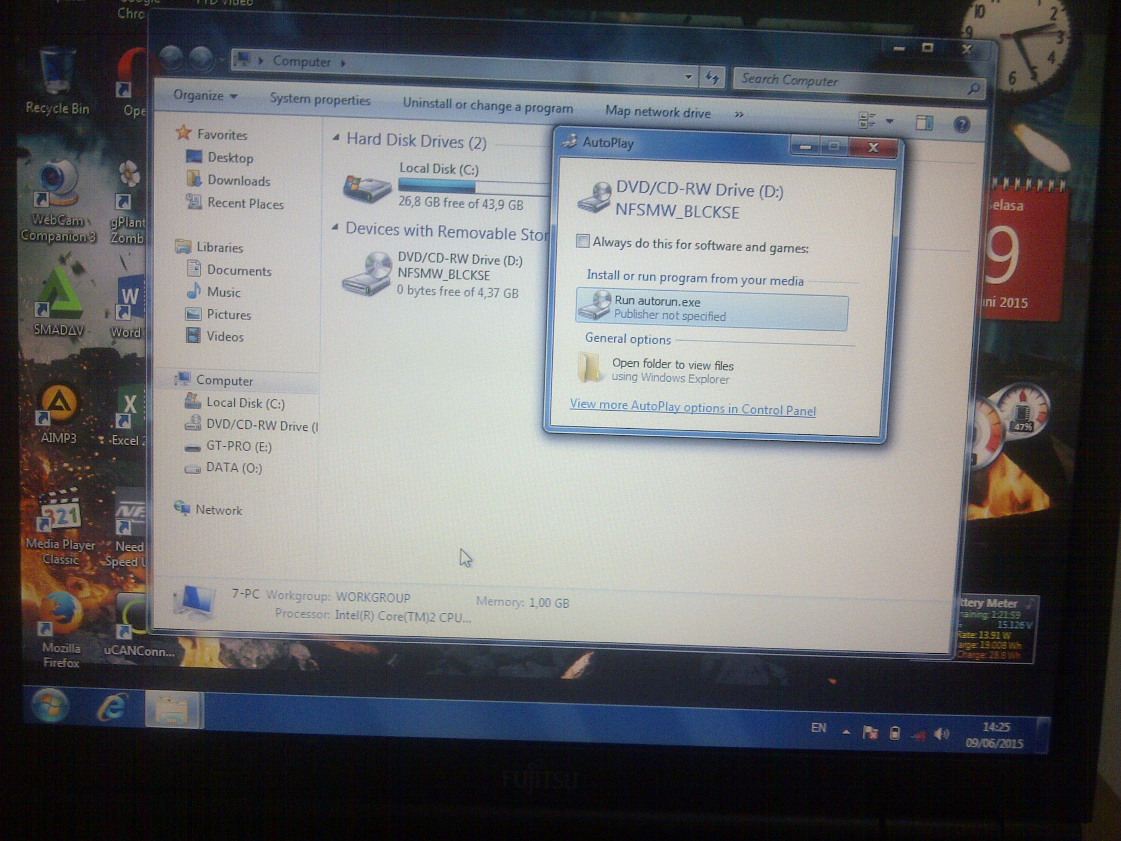Open Desktop under Favorites
Image resolution: width=1121 pixels, height=841 pixels.
click(x=220, y=157)
